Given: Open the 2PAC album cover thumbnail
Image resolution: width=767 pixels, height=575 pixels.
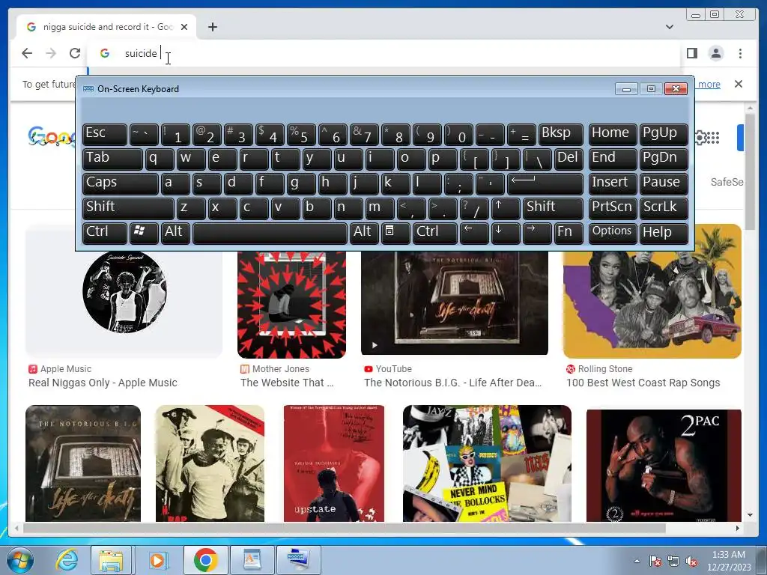Looking at the screenshot, I should [664, 466].
